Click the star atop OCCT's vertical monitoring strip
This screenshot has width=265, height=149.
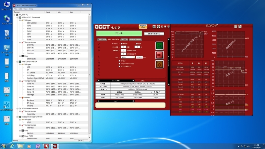169,39
